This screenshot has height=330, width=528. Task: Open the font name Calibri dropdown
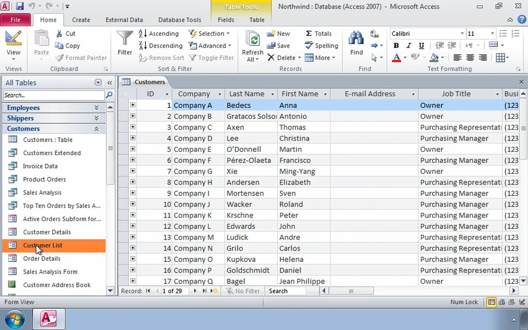click(x=462, y=33)
